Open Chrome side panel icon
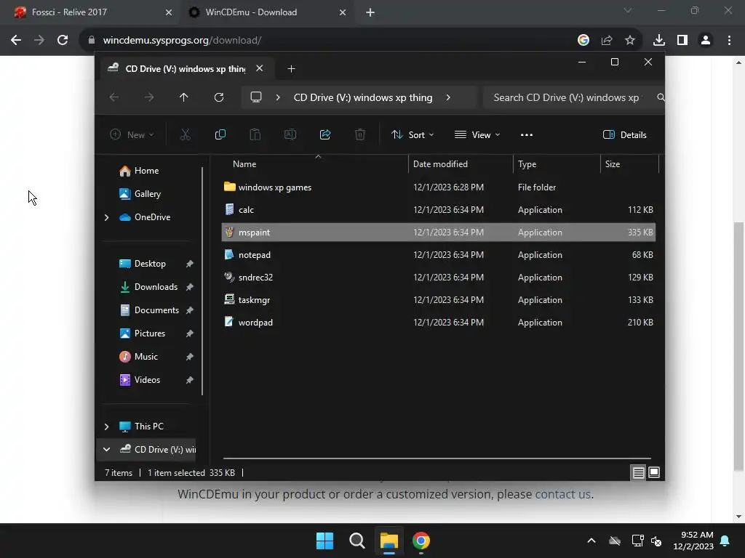This screenshot has width=745, height=558. (682, 41)
